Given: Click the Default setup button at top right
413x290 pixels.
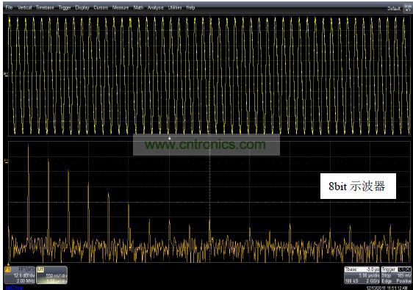Looking at the screenshot, I should pyautogui.click(x=394, y=8).
